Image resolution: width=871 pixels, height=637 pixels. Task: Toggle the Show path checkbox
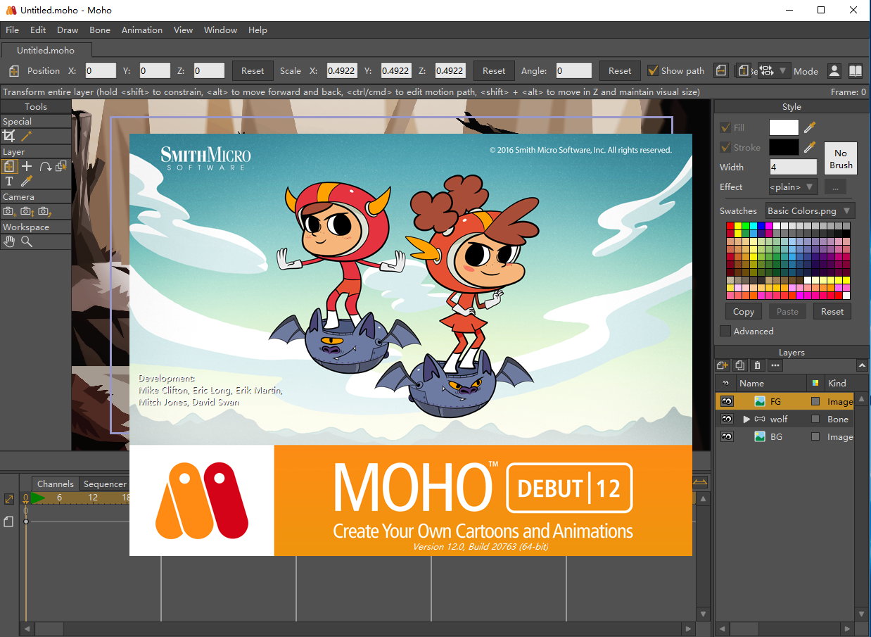coord(653,70)
